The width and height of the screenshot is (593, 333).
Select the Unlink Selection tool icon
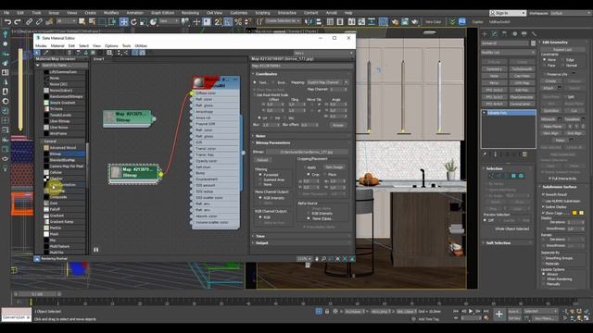coord(39,22)
